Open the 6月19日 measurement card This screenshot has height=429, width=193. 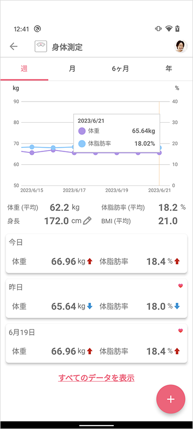[96, 343]
